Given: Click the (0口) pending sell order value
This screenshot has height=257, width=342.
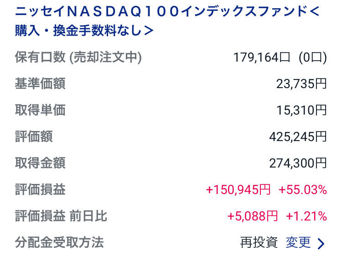Looking at the screenshot, I should click(313, 58).
